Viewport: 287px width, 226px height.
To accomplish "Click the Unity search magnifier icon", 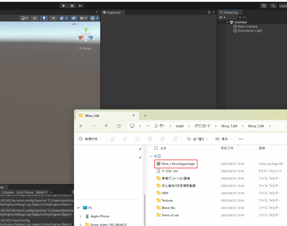I will tap(273, 6).
